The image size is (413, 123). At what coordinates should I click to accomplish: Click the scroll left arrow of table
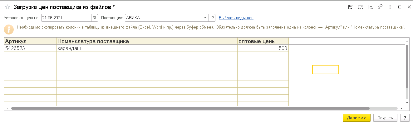7,108
